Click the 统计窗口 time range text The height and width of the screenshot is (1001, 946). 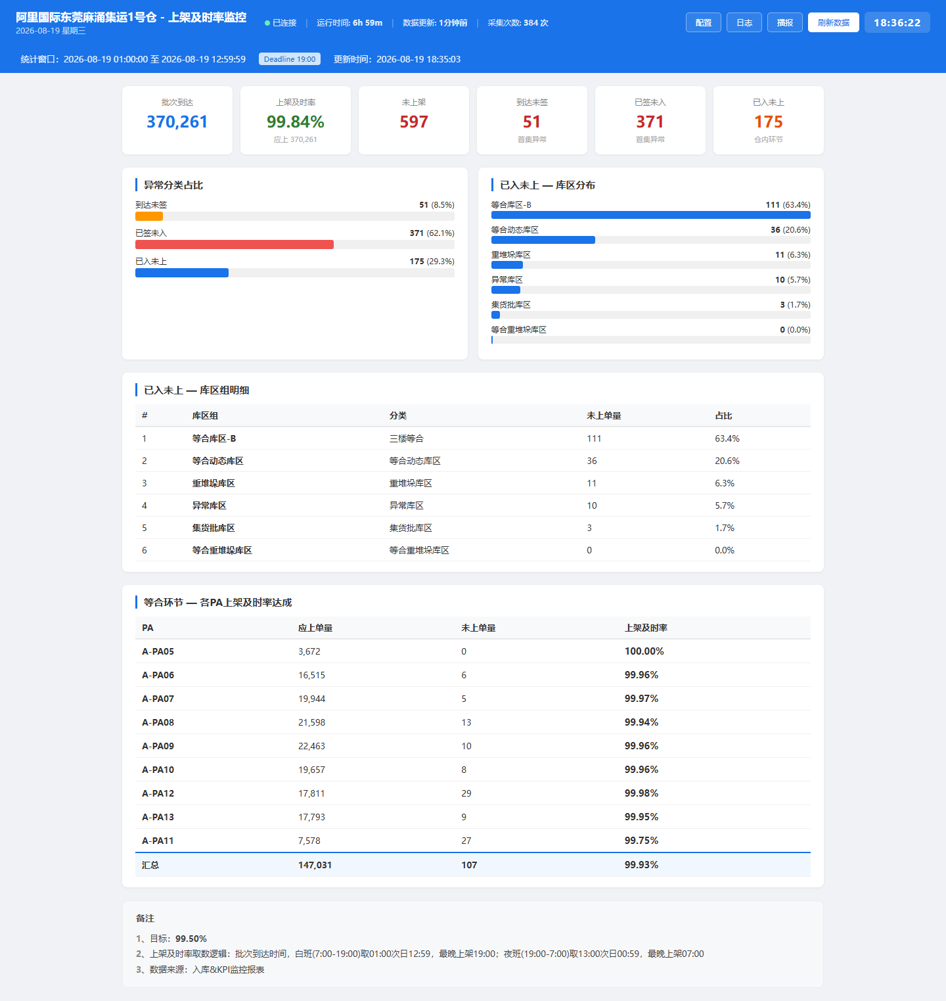[x=133, y=59]
